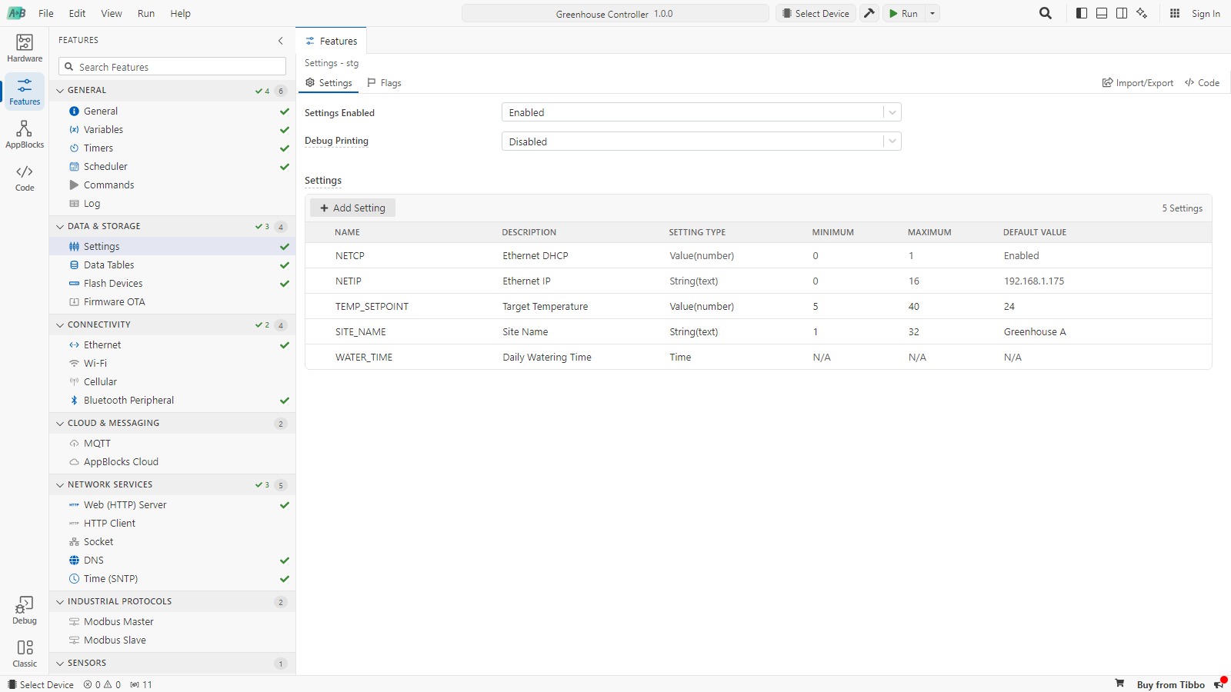
Task: Open the apps grid icon
Action: coord(1175,13)
